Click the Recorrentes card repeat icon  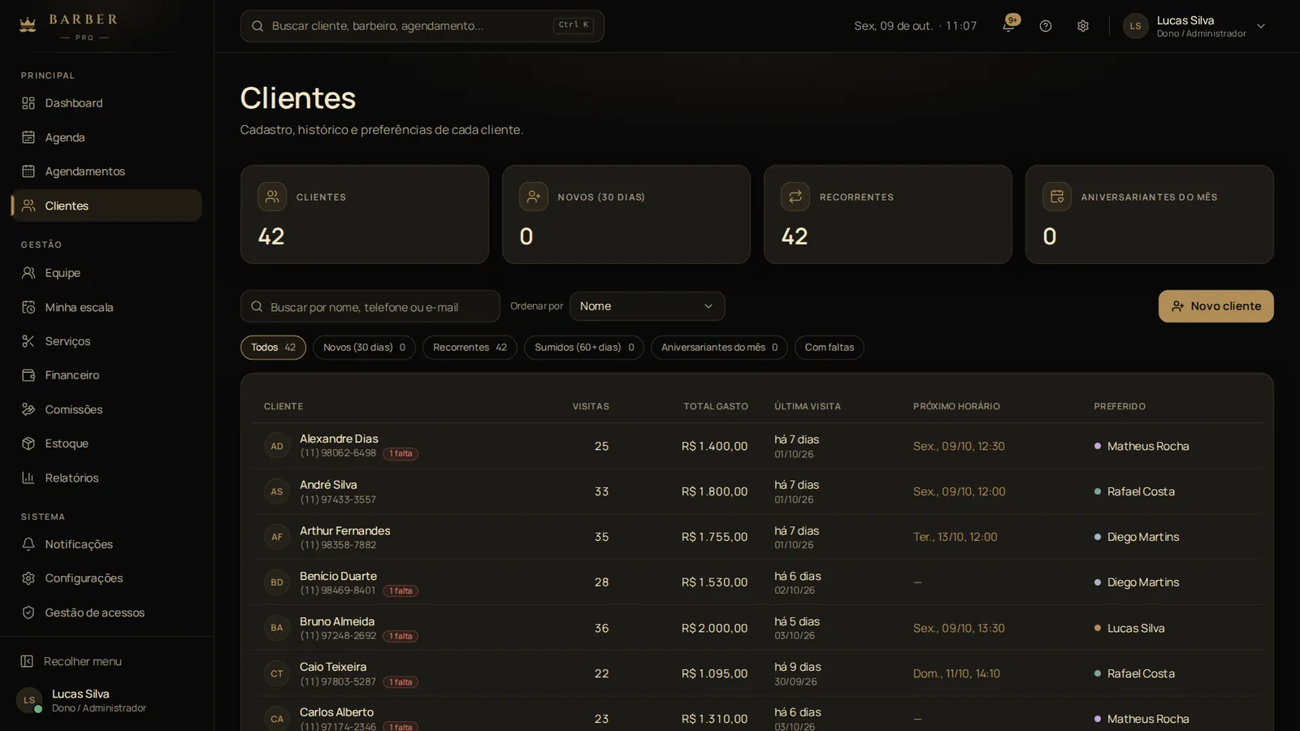[795, 197]
